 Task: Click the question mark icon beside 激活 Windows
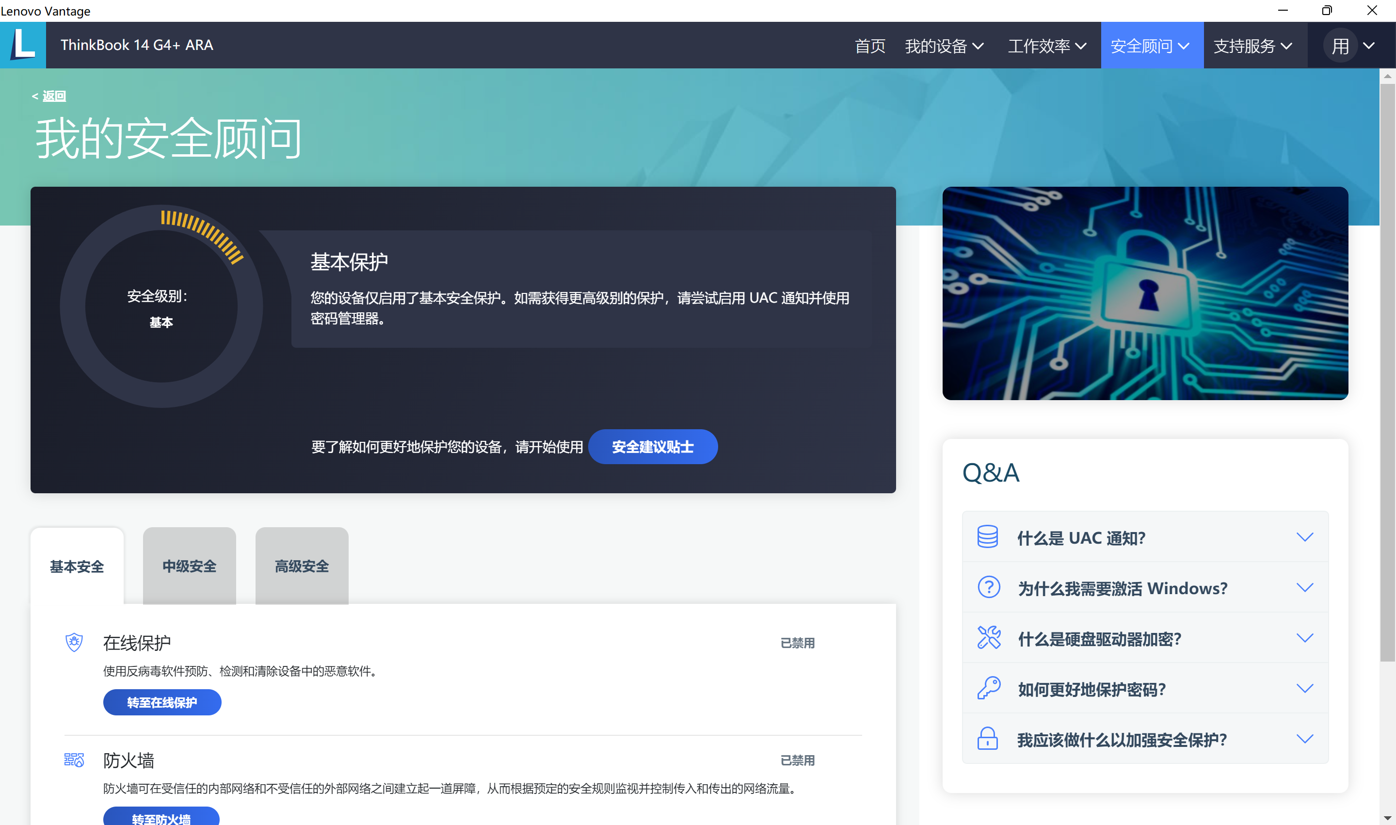point(989,587)
